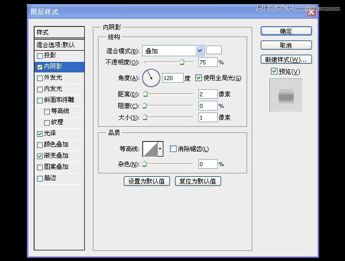The width and height of the screenshot is (345, 261).
Task: Open the 渐变叠加 gradient overlay settings
Action: coord(59,156)
